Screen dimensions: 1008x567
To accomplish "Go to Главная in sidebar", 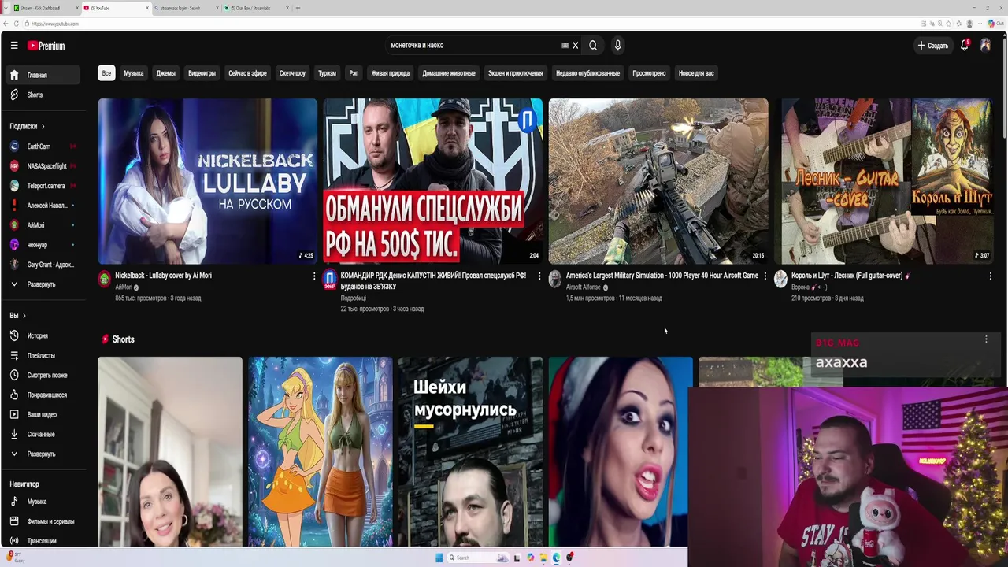I will pos(44,75).
